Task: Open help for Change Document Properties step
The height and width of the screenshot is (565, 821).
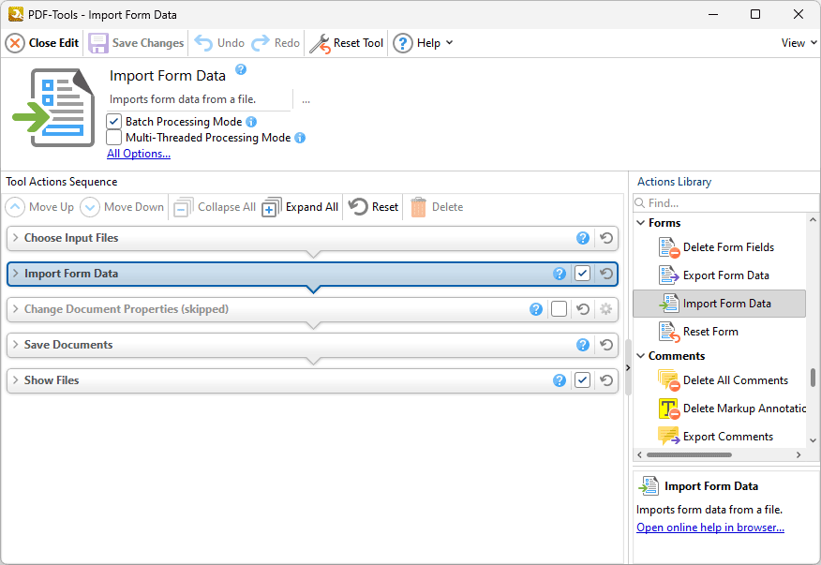Action: [x=536, y=309]
